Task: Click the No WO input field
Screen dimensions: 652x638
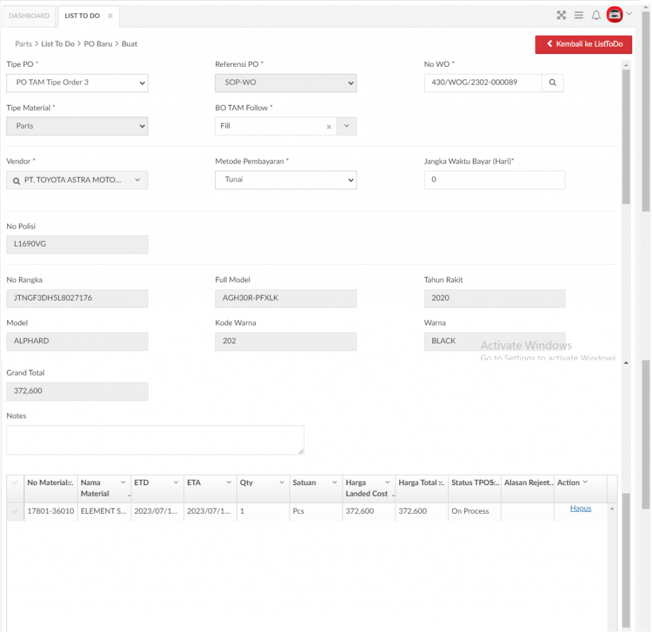Action: coord(483,83)
